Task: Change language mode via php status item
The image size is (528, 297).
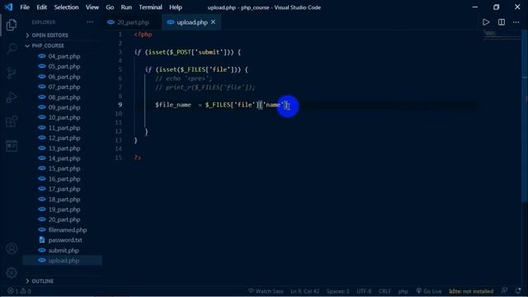Action: (x=403, y=291)
